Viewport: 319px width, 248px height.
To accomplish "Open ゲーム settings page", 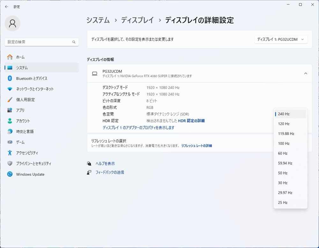I will [42, 142].
